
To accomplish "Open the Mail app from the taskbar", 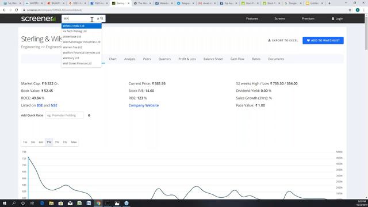I will (70, 203).
